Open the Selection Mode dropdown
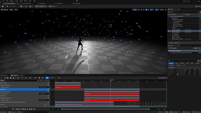 point(12,6)
